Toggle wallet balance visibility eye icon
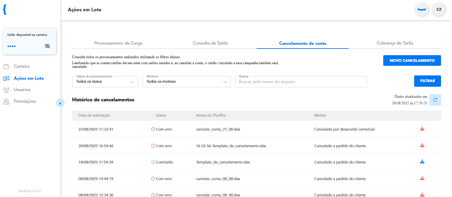The height and width of the screenshot is (197, 452). (47, 46)
